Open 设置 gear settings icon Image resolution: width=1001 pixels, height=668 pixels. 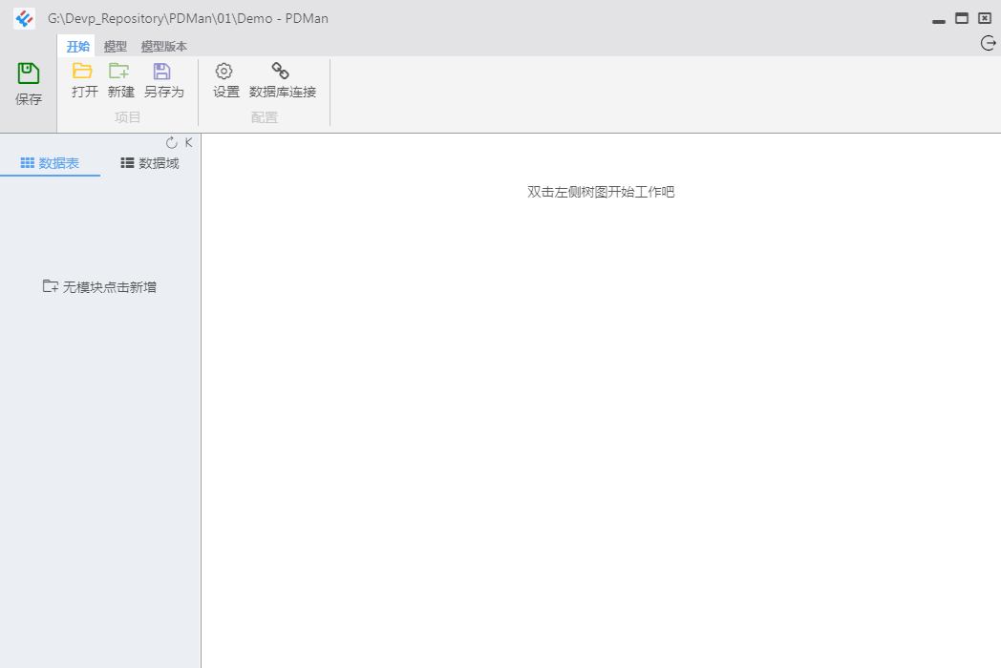click(x=224, y=71)
